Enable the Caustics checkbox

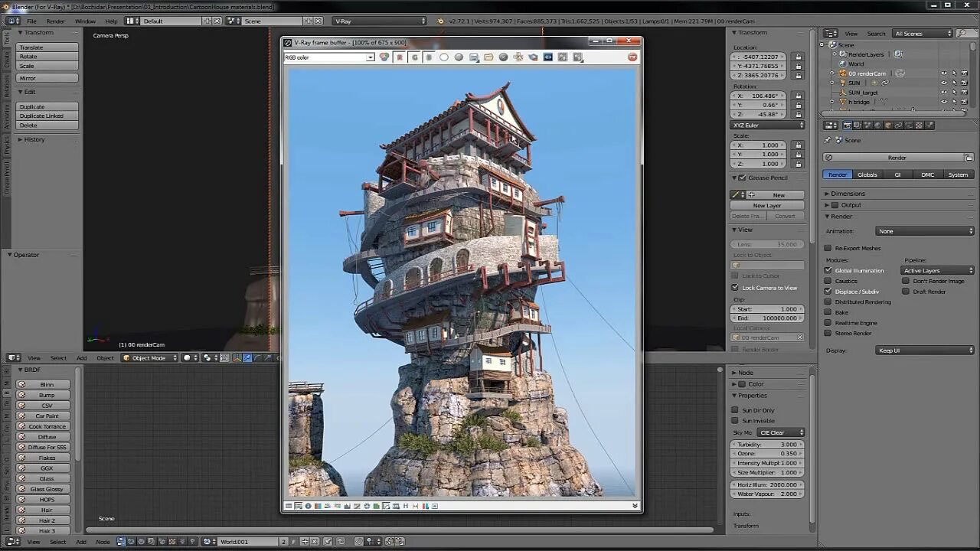pyautogui.click(x=828, y=281)
